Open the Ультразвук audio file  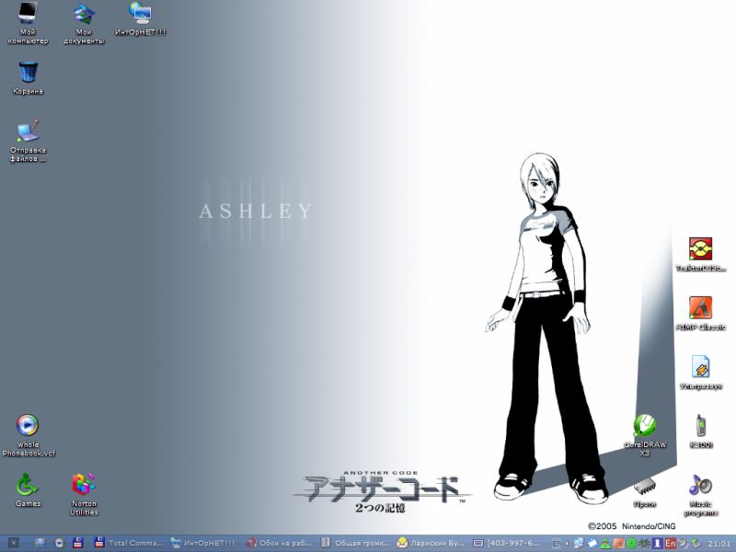701,373
